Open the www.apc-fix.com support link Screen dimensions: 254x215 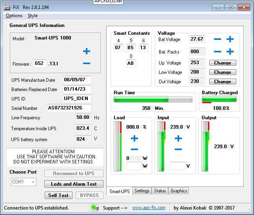pyautogui.click(x=149, y=208)
